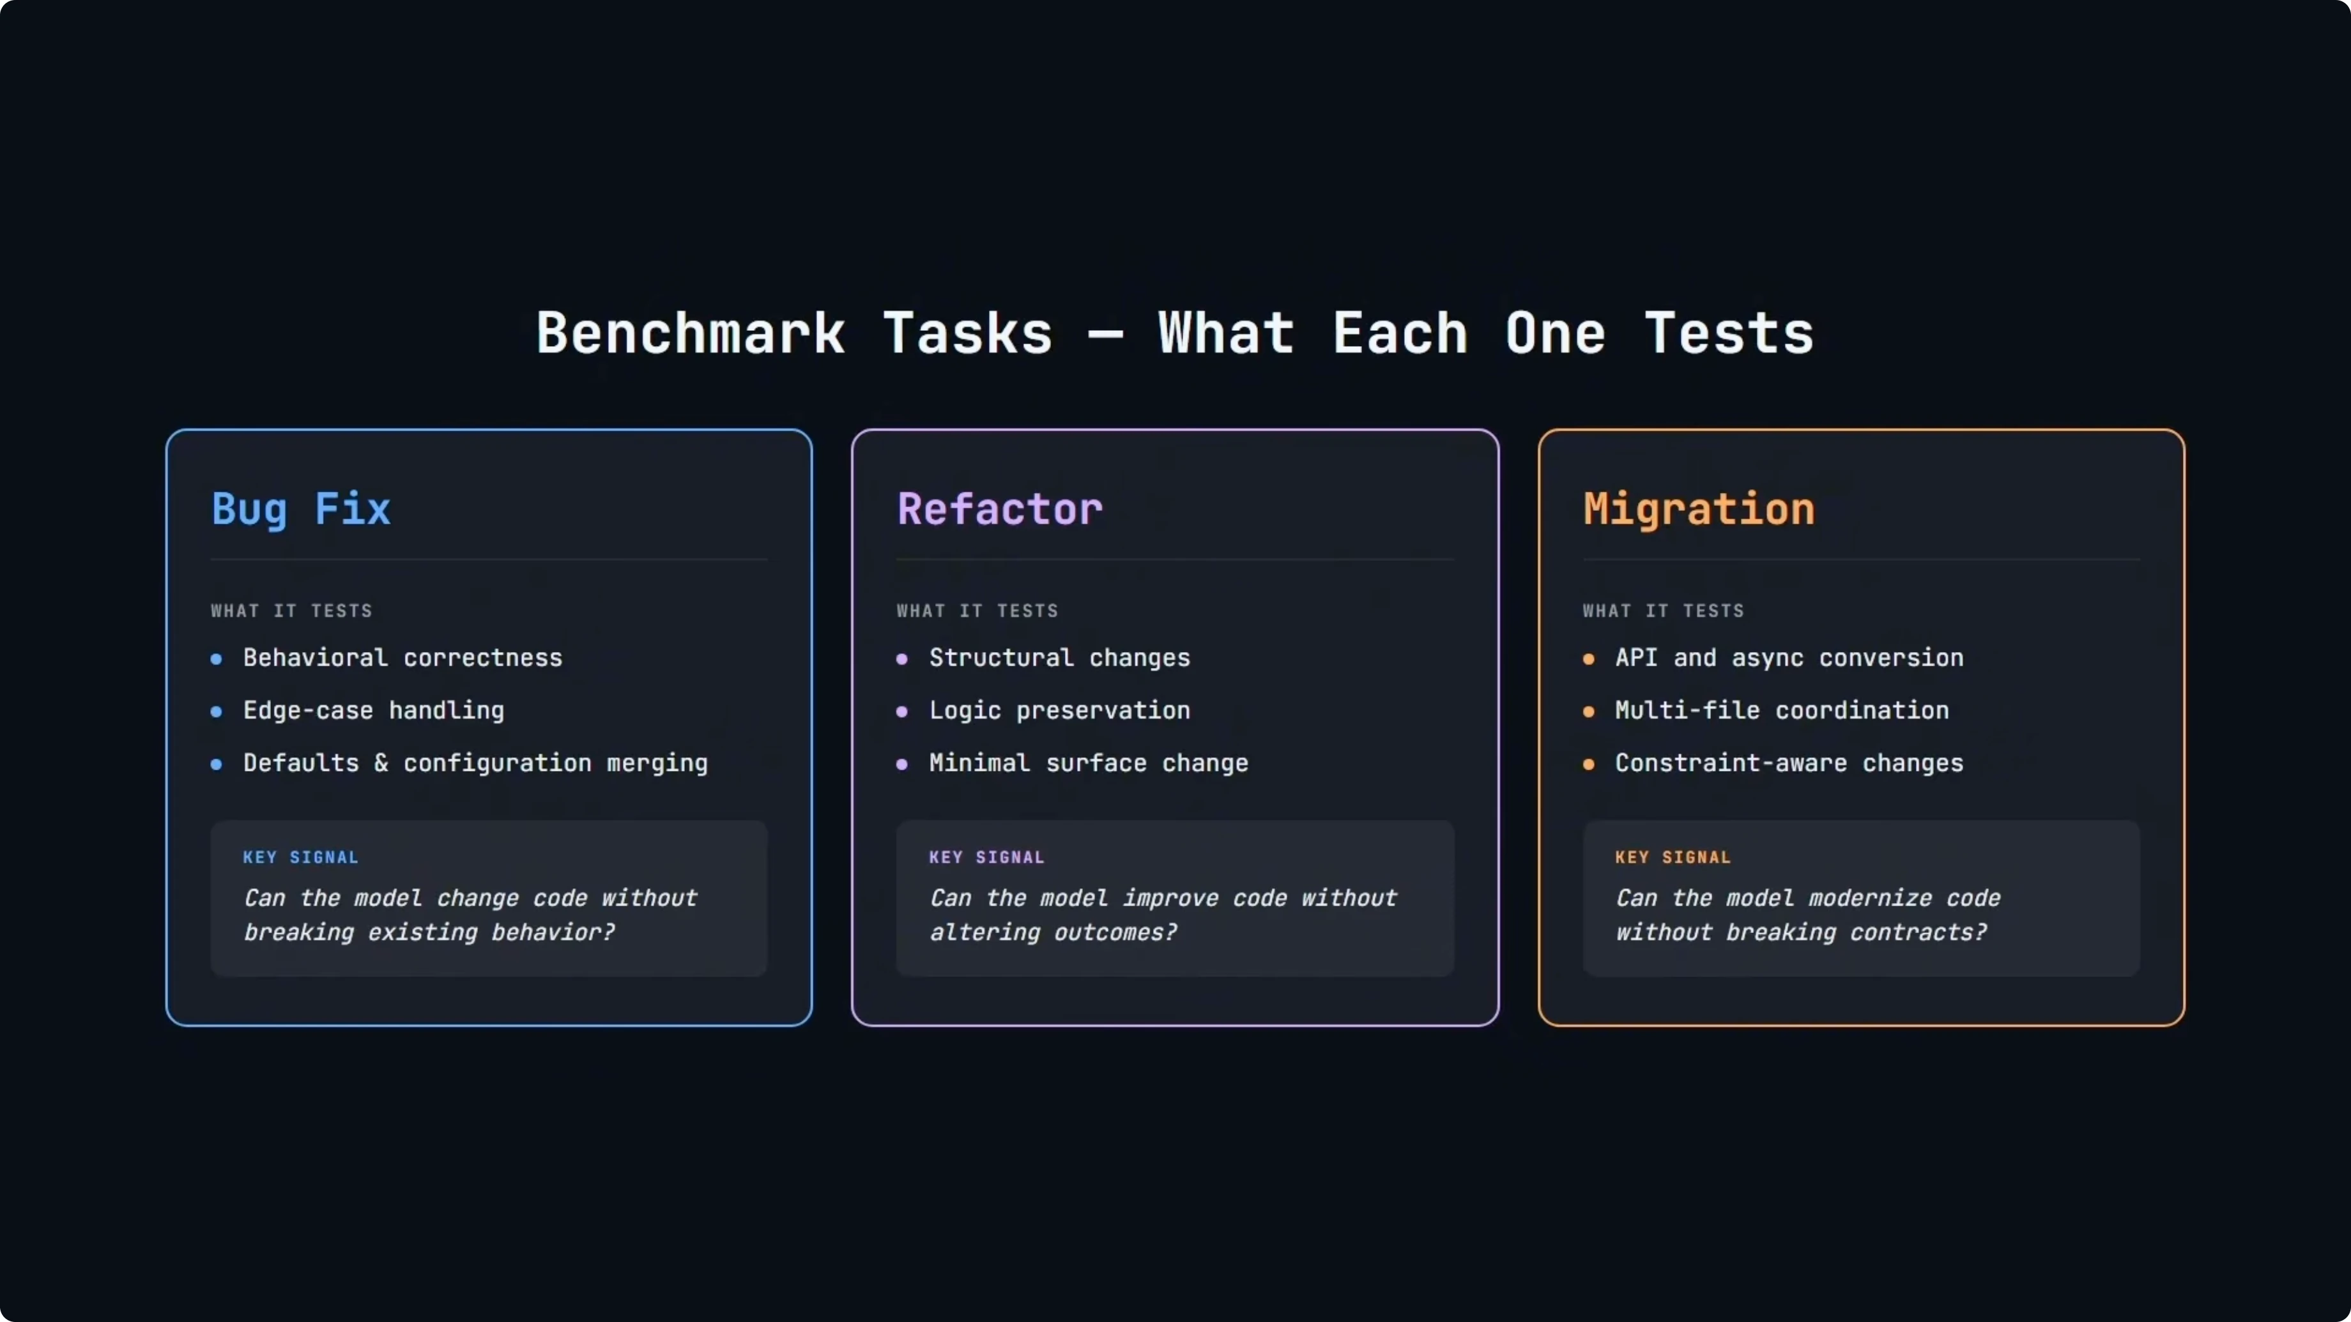This screenshot has width=2351, height=1322.
Task: Click the bullet beside Defaults & configuration merging
Action: 217,764
